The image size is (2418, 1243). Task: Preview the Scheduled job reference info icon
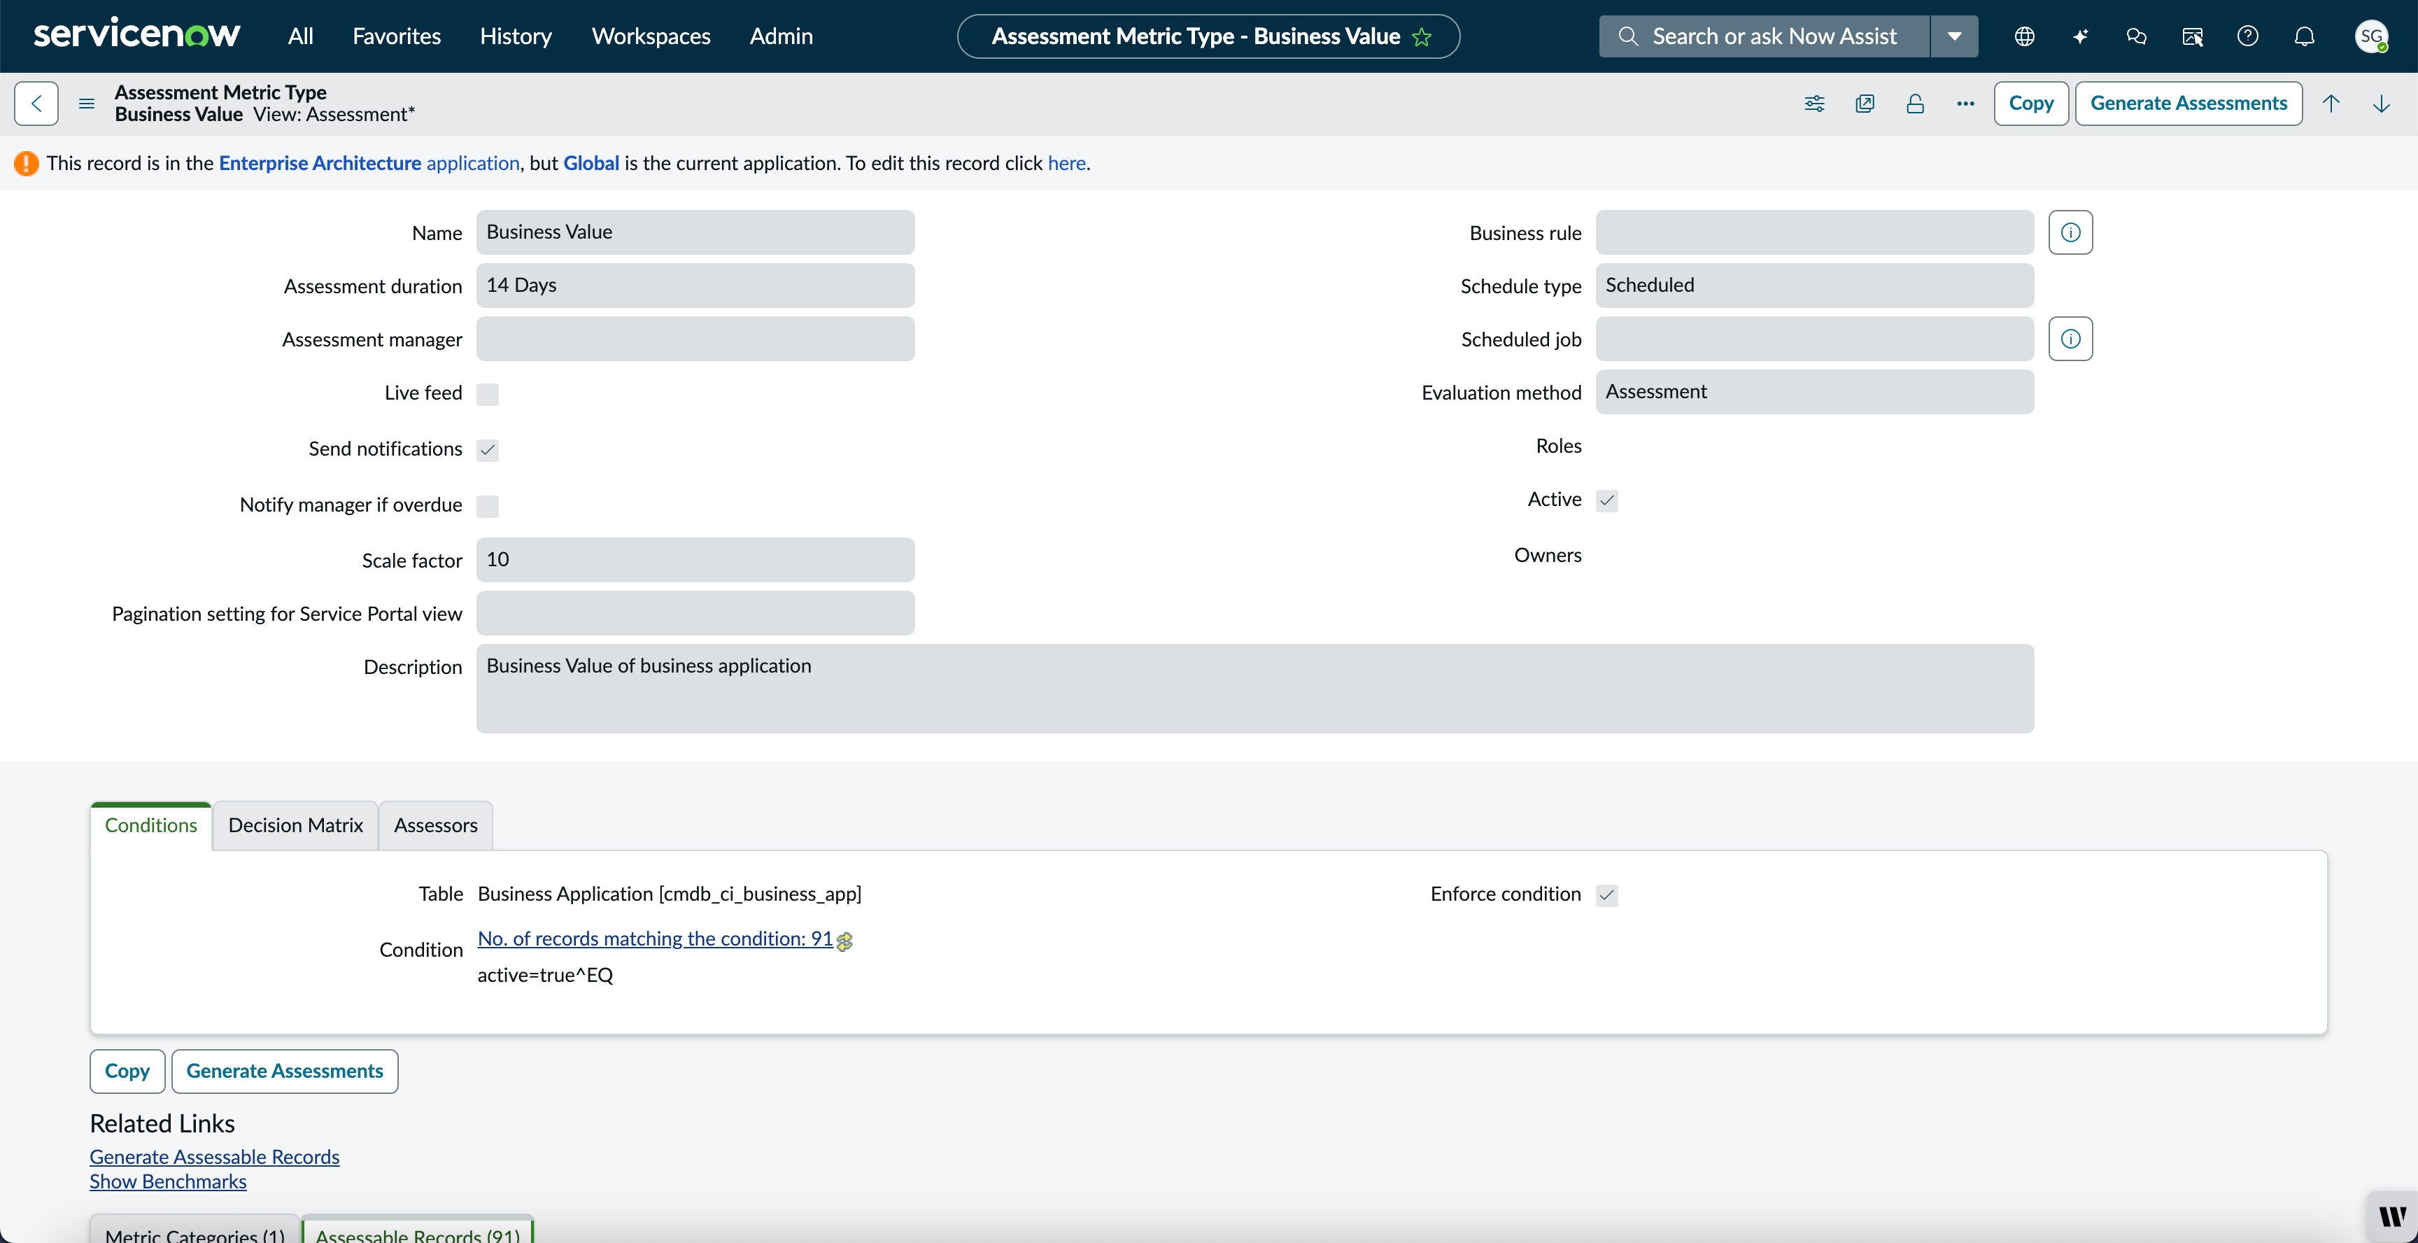[x=2071, y=339]
